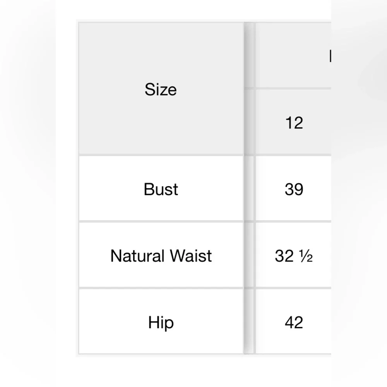387x387 pixels.
Task: Click the waist value 32 ½
Action: pos(294,256)
